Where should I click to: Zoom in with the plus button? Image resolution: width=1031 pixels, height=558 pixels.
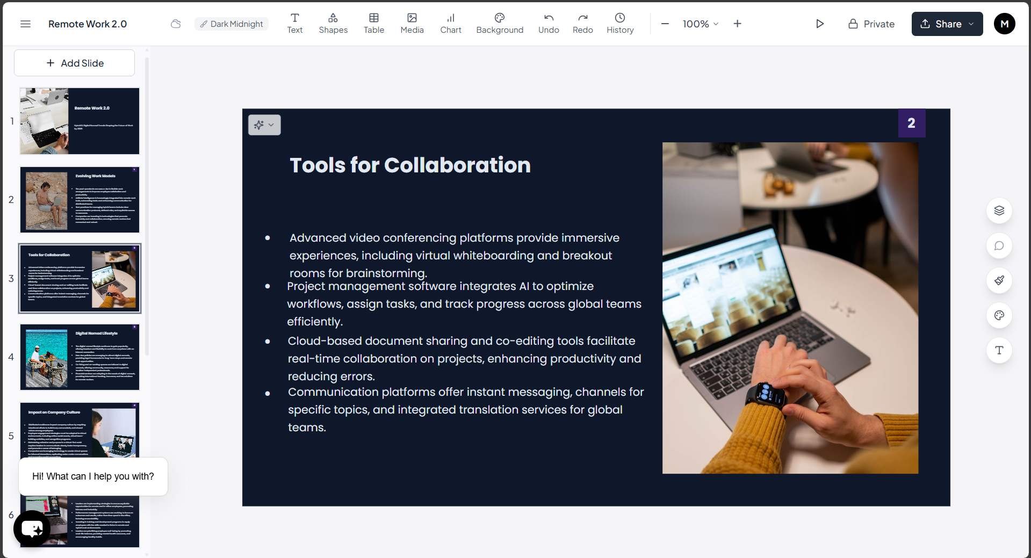coord(737,24)
